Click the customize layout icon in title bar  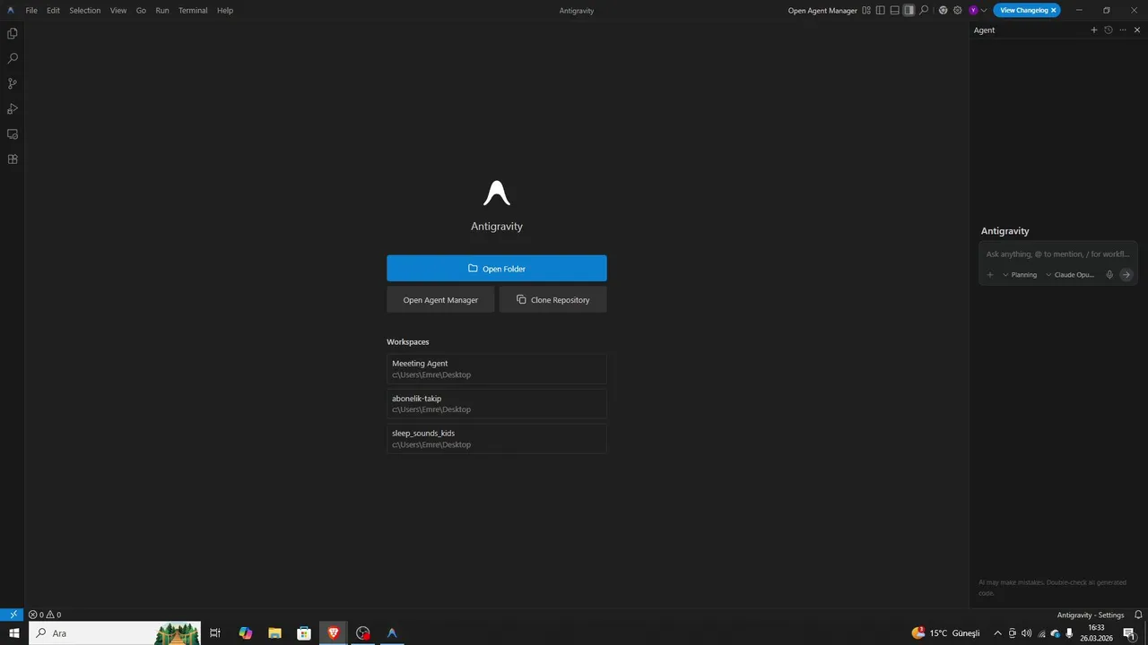tap(866, 10)
